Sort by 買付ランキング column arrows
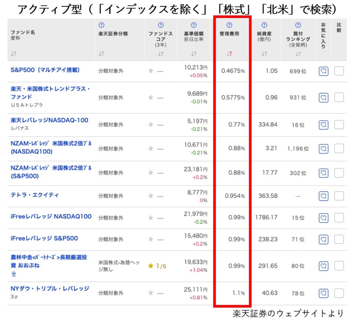Image resolution: width=355 pixels, height=320 pixels. (298, 54)
